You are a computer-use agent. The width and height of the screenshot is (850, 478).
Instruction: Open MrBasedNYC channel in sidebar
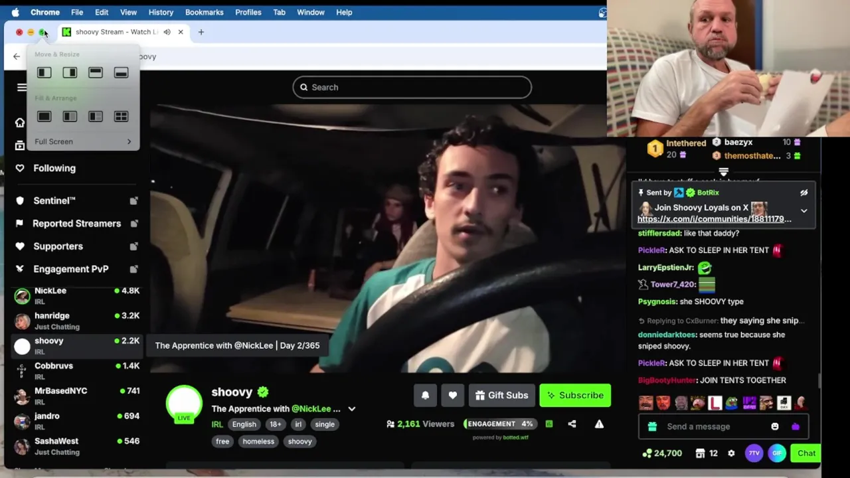click(x=76, y=396)
